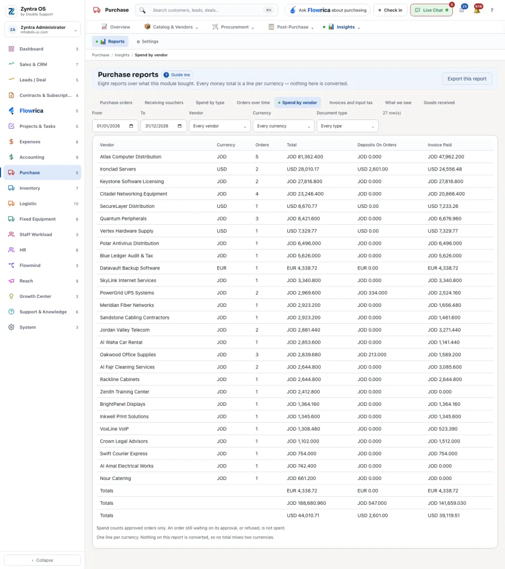Viewport: 505px width, 569px height.
Task: Switch to the What we owe report
Action: (398, 103)
